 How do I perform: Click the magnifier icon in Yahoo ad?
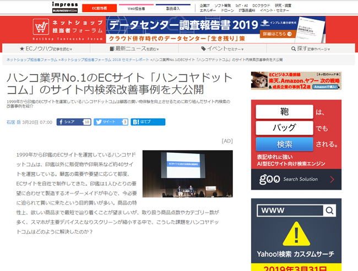tap(329, 211)
